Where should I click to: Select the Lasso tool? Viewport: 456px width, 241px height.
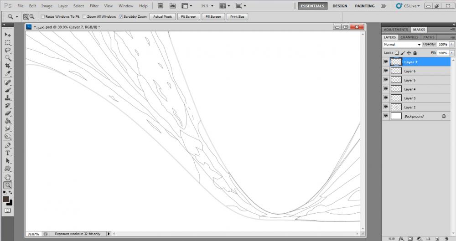coord(8,50)
